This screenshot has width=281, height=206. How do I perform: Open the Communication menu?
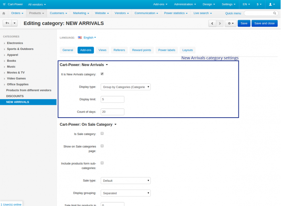[147, 13]
